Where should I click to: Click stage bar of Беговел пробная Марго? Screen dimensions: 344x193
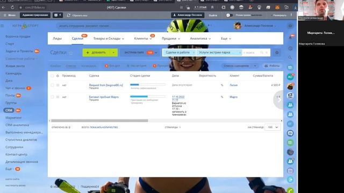pyautogui.click(x=148, y=96)
